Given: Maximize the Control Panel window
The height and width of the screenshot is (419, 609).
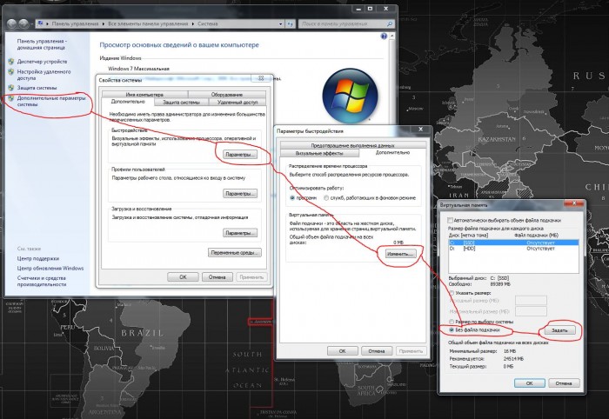Looking at the screenshot, I should tap(370, 9).
